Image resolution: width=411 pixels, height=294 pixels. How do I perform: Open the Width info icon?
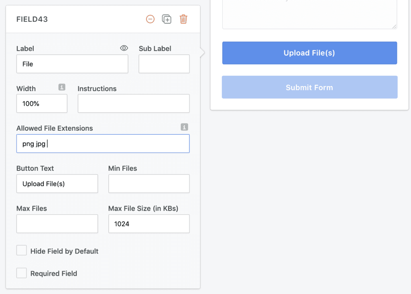point(62,87)
